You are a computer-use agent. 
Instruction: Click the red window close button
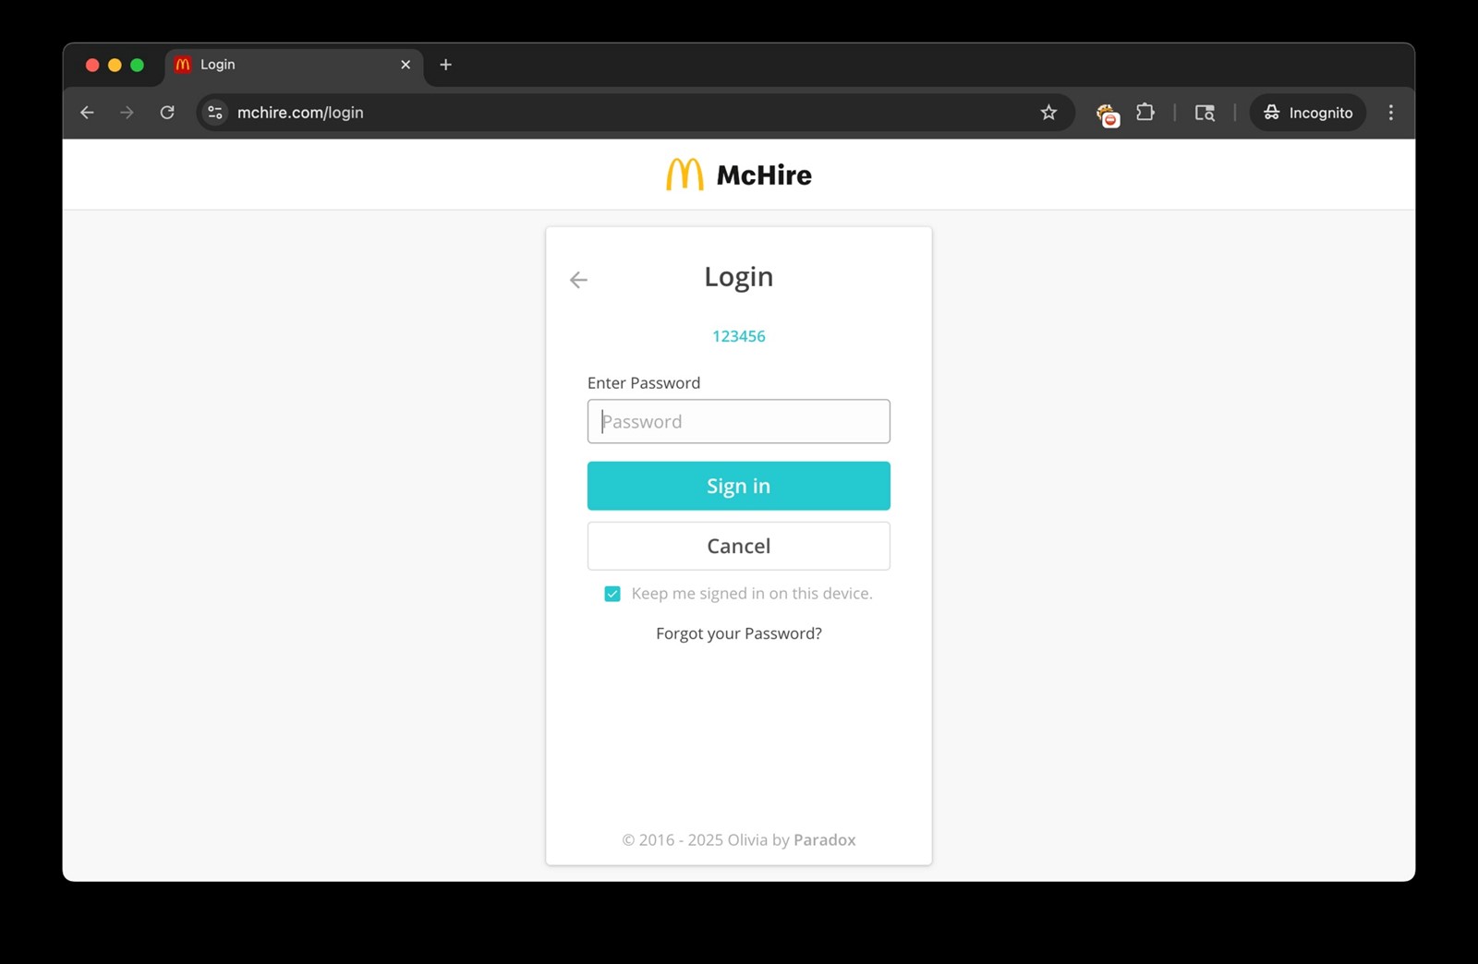click(x=92, y=65)
